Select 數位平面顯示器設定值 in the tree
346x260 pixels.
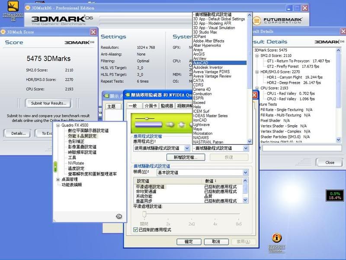pos(88,131)
